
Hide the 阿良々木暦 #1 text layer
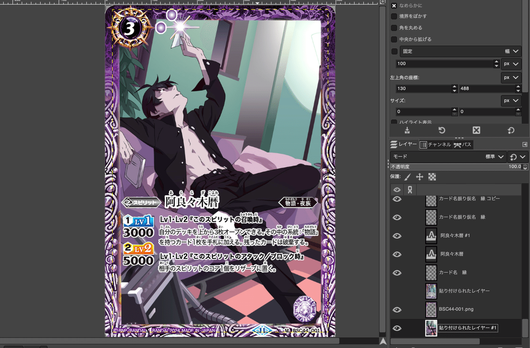397,236
